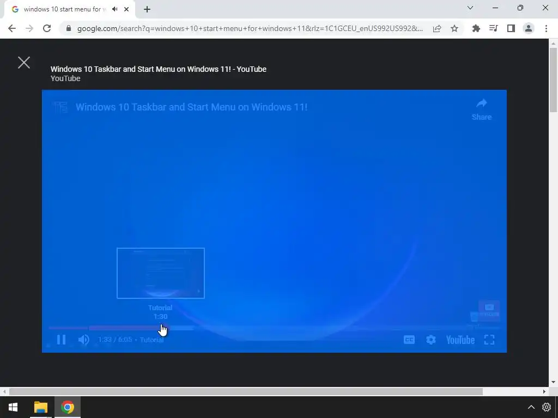Click the overlay heading video title text
The width and height of the screenshot is (558, 418).
point(159,69)
